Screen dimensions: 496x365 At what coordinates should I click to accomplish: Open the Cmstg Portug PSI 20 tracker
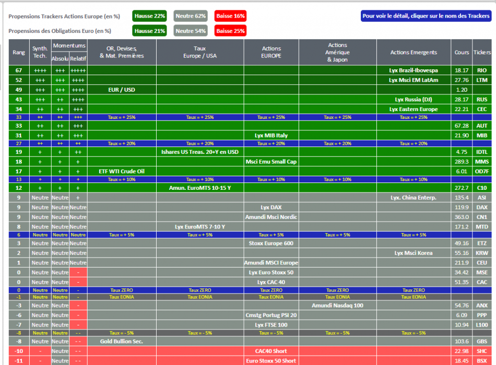[271, 315]
